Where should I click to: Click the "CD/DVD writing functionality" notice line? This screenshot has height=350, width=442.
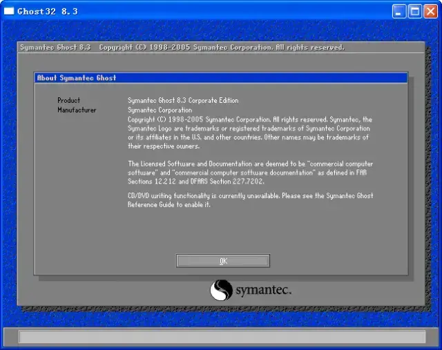click(250, 195)
